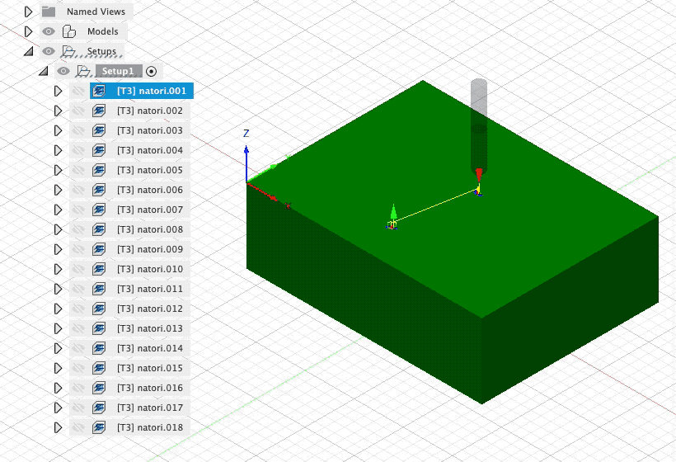
Task: Show the natori.005 toolpath via eye icon
Action: [78, 170]
